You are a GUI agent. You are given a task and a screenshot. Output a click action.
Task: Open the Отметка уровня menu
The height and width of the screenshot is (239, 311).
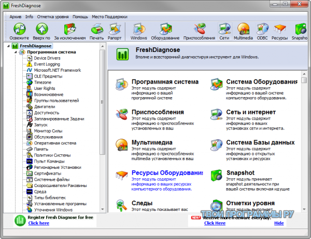click(53, 17)
